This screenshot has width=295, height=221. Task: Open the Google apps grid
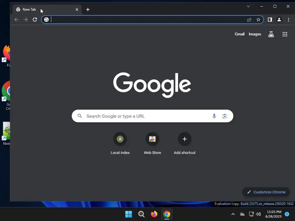(285, 34)
